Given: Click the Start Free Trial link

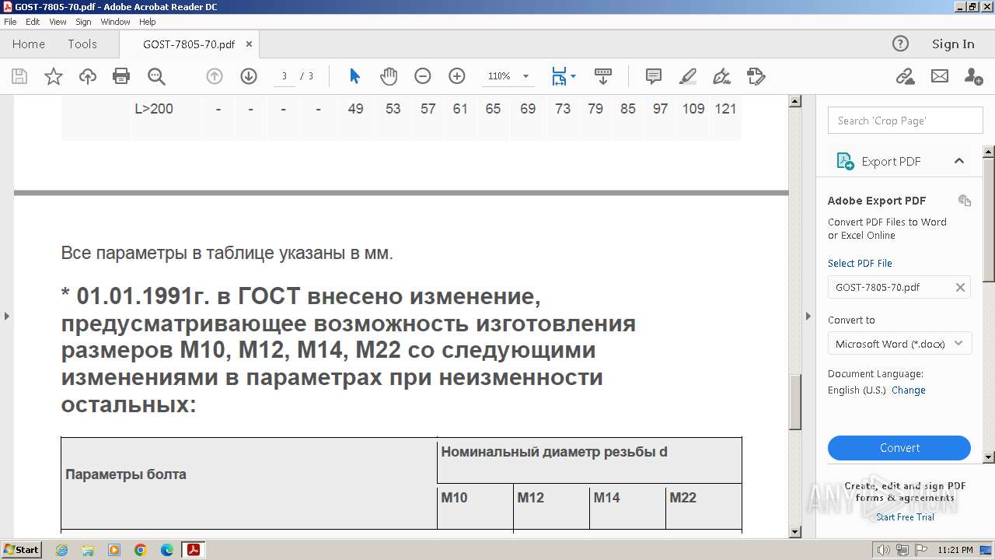Looking at the screenshot, I should point(905,517).
